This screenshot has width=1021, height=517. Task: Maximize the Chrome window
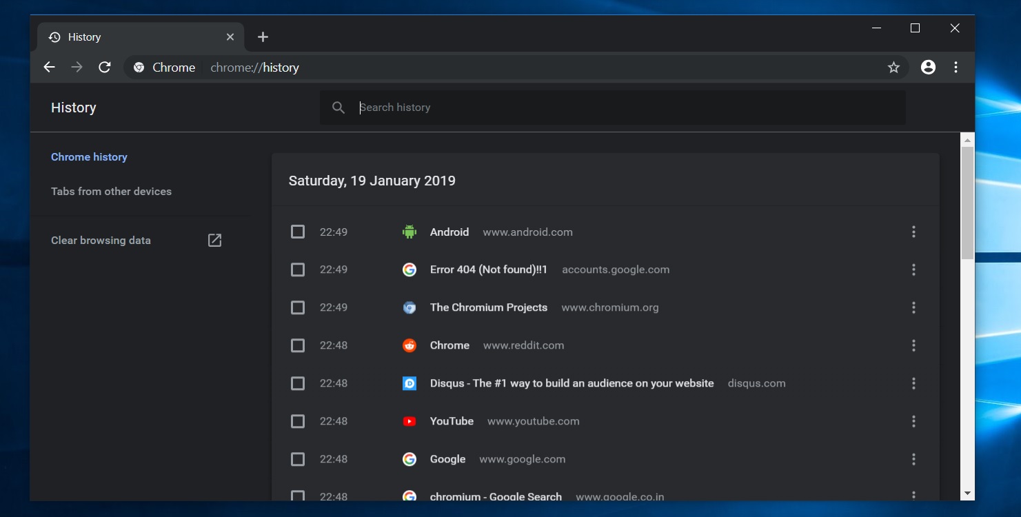(x=915, y=28)
